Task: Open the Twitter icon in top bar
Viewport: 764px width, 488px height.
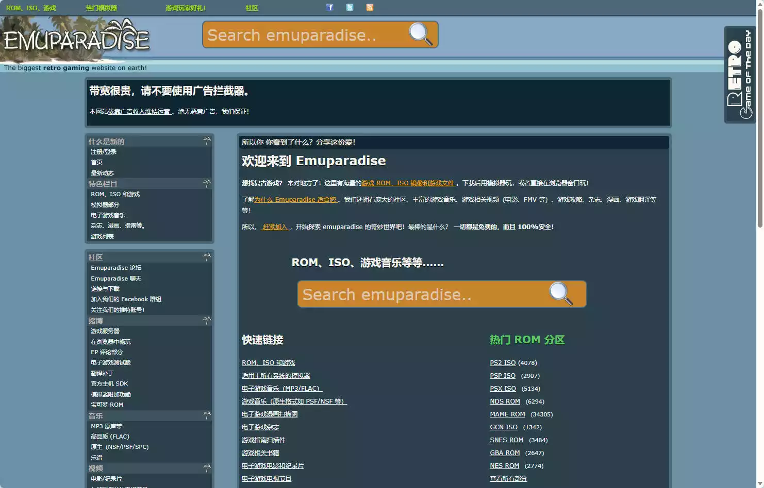Action: tap(350, 7)
